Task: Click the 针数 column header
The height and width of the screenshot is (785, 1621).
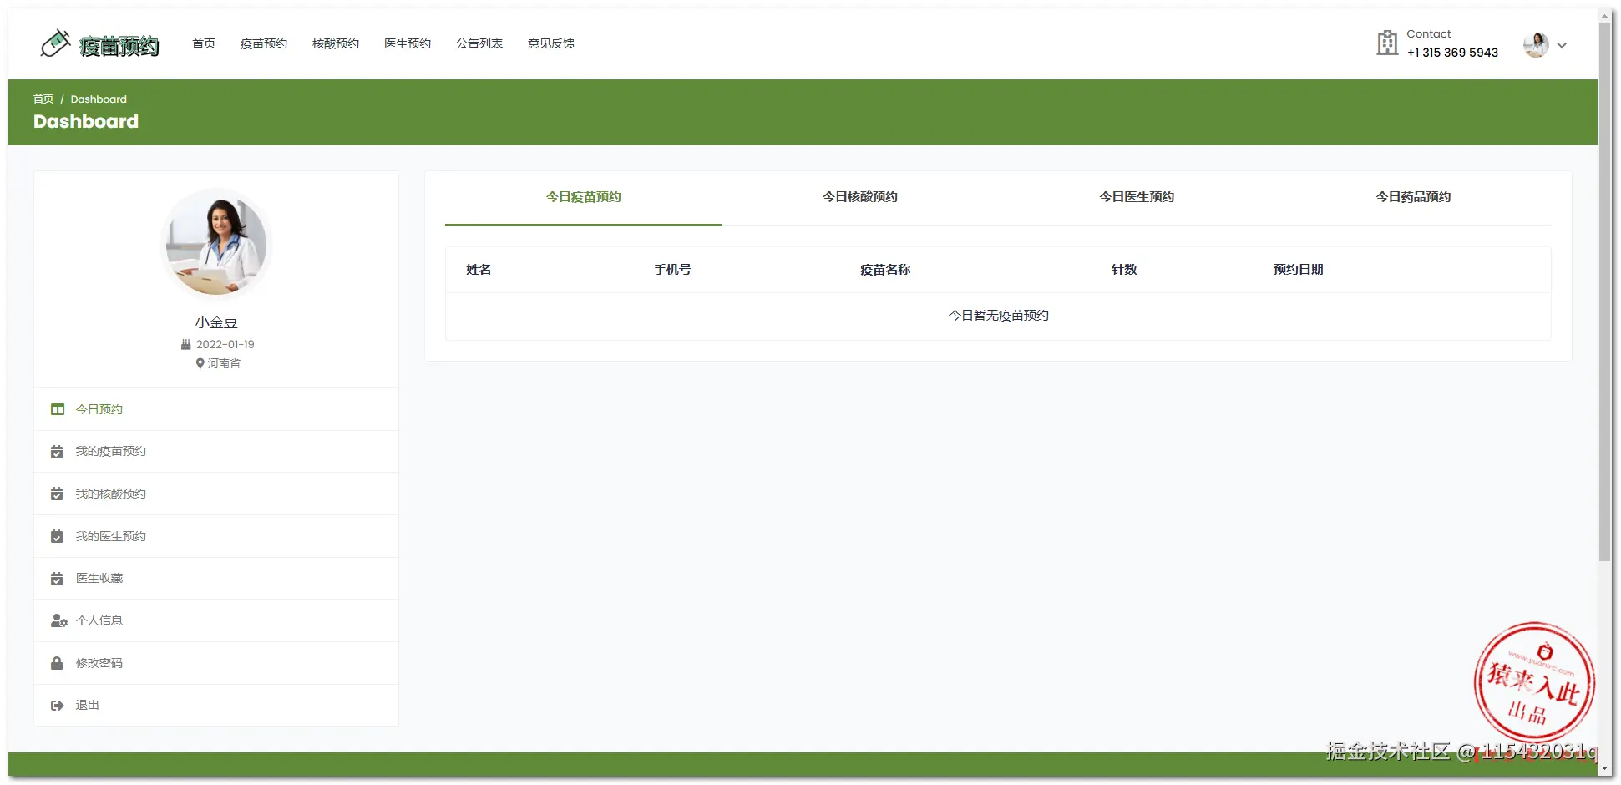Action: coord(1124,270)
